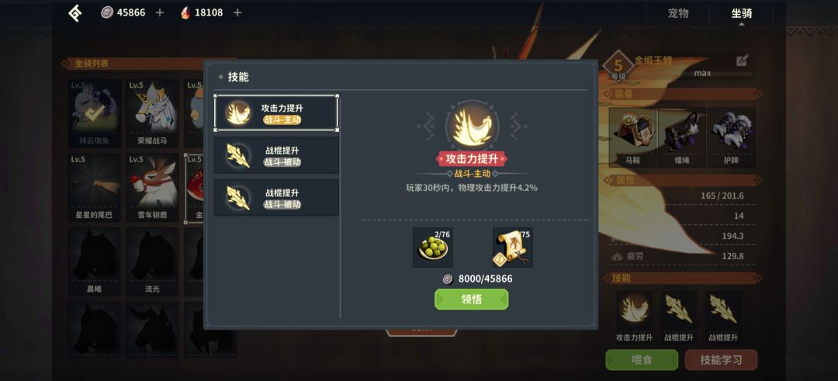
Task: Click the green 领悟 button
Action: (x=472, y=300)
